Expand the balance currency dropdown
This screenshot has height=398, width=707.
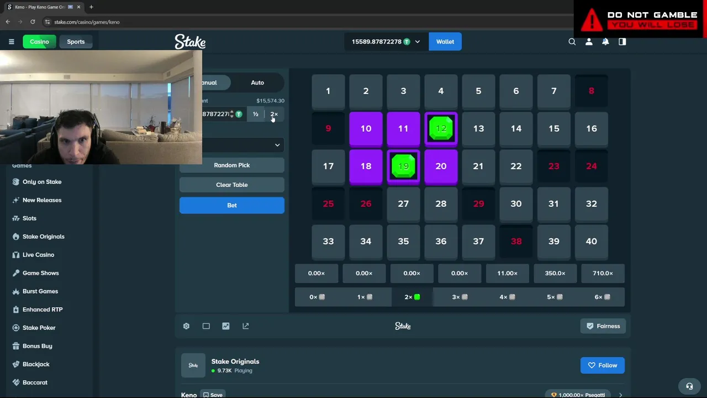tap(418, 41)
